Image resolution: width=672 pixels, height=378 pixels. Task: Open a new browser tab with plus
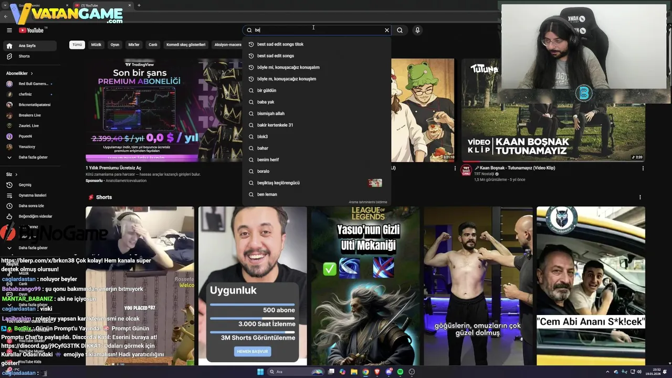pyautogui.click(x=139, y=5)
